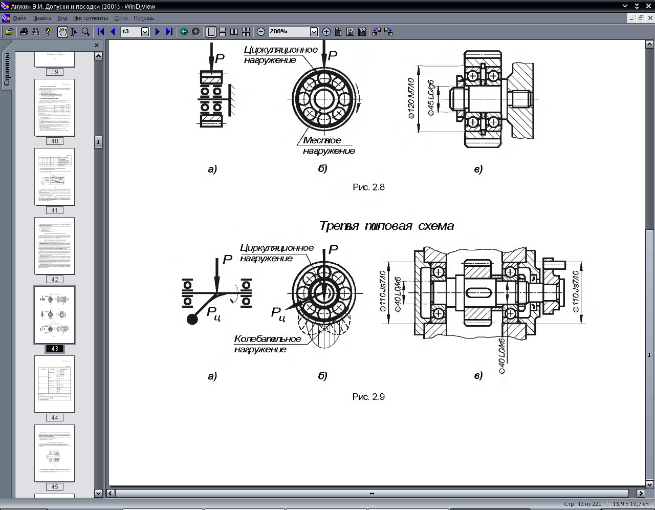
Task: Click the Rotate left icon in toolbar
Action: pyautogui.click(x=377, y=32)
